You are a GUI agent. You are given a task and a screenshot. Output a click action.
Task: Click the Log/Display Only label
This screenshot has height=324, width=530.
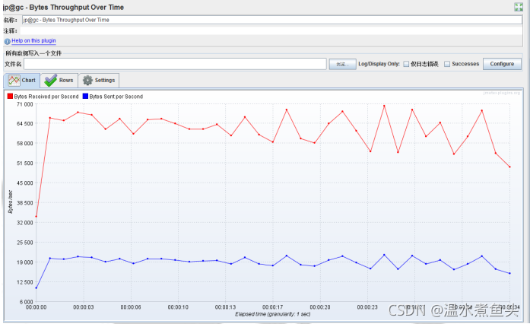coord(379,64)
